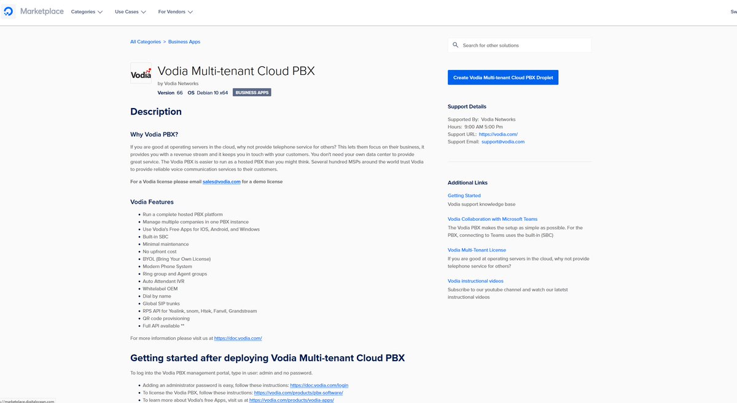Click the Vodia logo thumbnail
The width and height of the screenshot is (737, 403).
click(141, 74)
